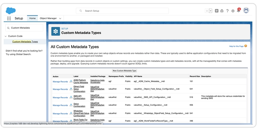Click Manage Records for SMS API Configuration
The image size is (259, 131).
pos(60,98)
